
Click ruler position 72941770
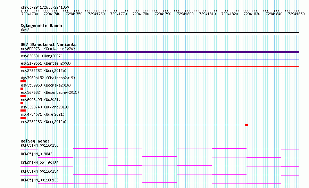(118, 14)
